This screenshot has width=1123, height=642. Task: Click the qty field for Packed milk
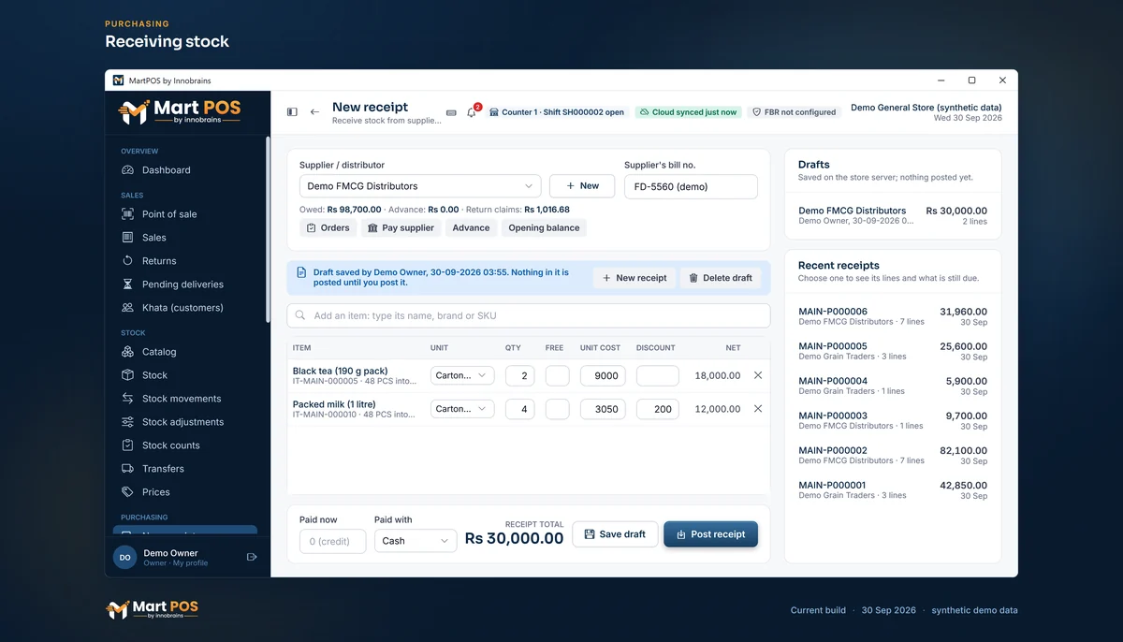click(x=520, y=409)
